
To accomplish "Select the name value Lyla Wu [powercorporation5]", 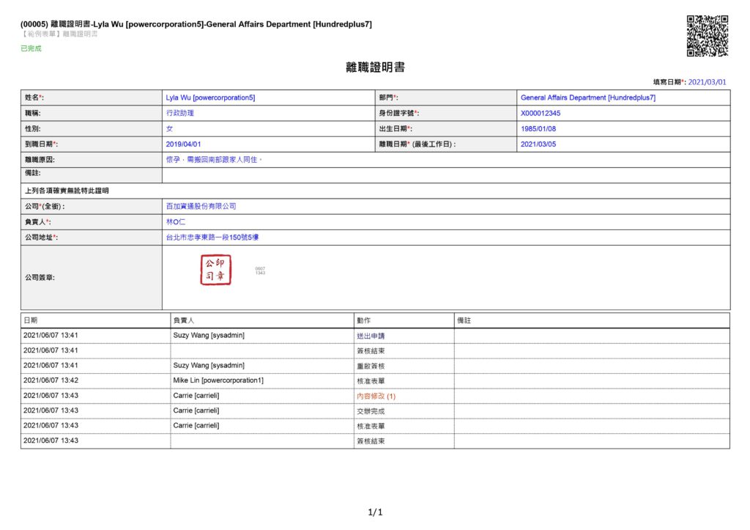I will 210,97.
